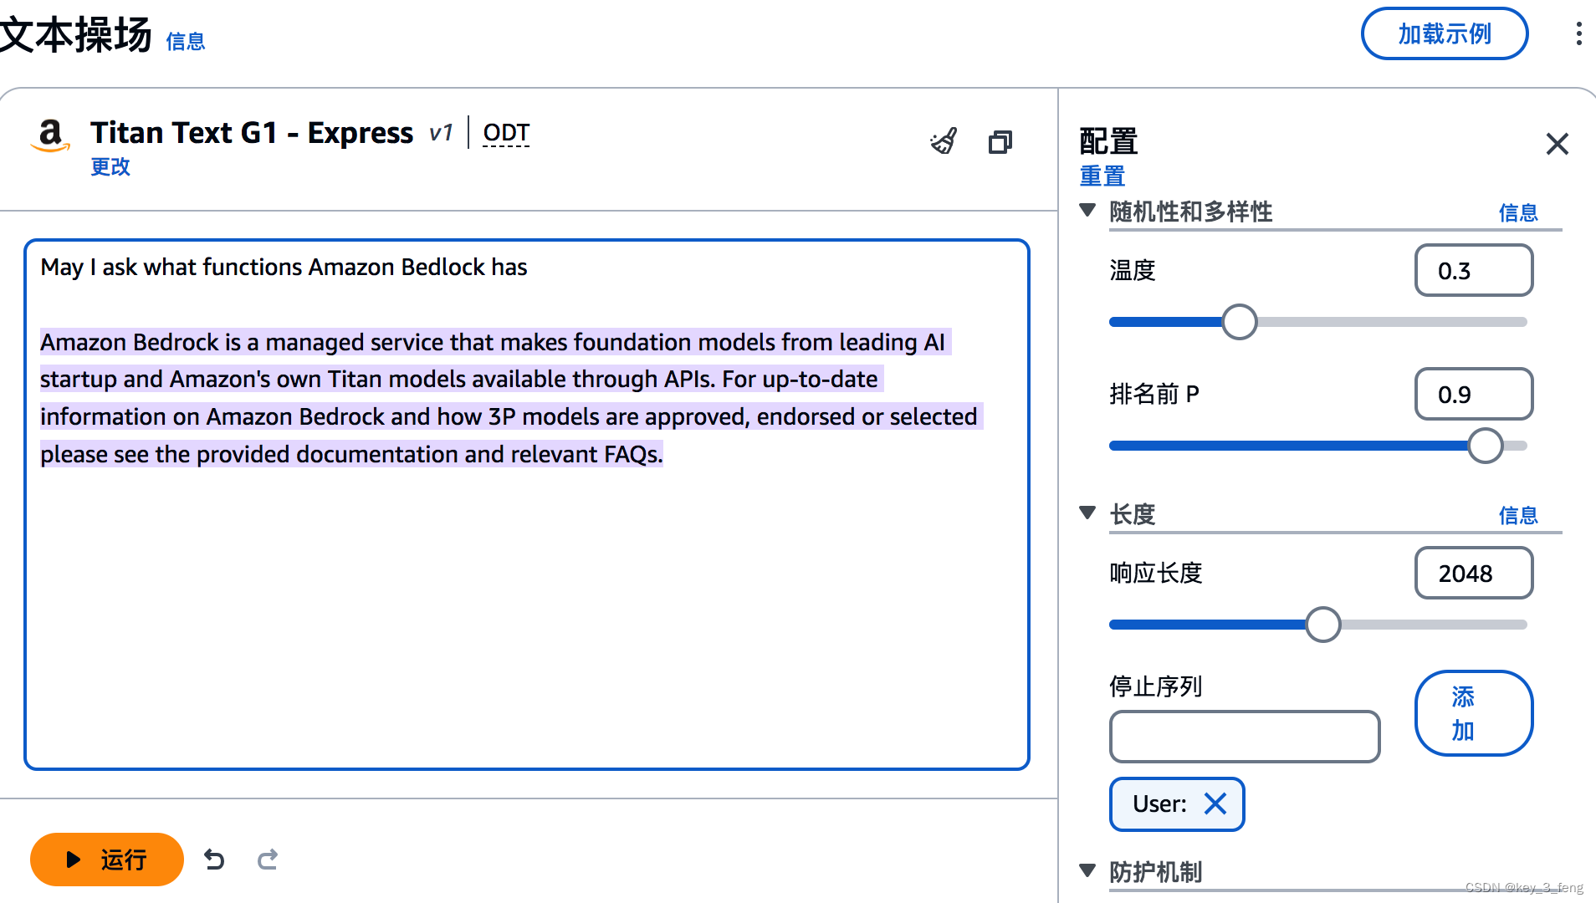Click the clear text broom icon
Viewport: 1596px width, 903px height.
coord(944,141)
